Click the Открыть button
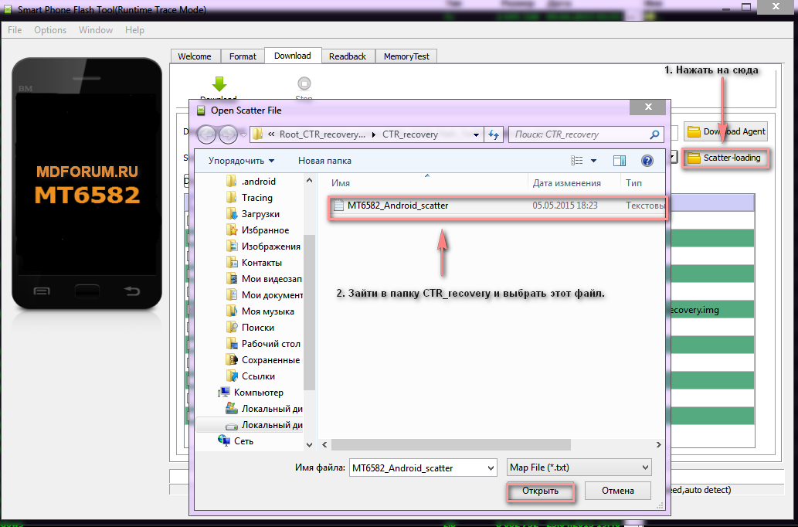The width and height of the screenshot is (798, 527). click(541, 491)
